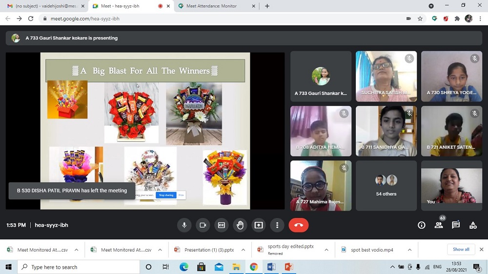Viewport: 488px width, 274px height.
Task: Click the 54 others participant tile
Action: 386,185
